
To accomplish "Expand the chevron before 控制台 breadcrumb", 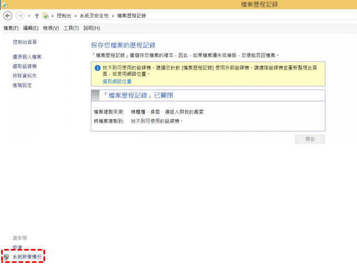I will click(52, 16).
